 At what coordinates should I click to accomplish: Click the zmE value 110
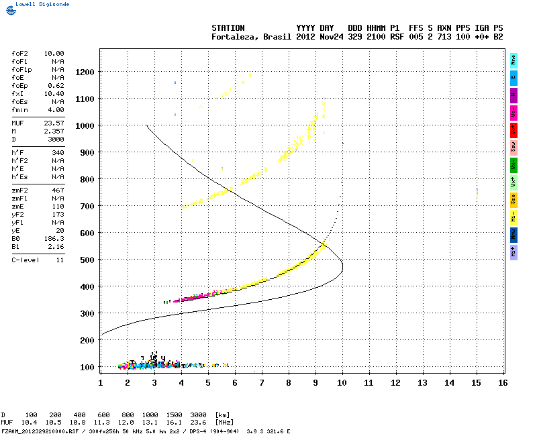point(58,207)
